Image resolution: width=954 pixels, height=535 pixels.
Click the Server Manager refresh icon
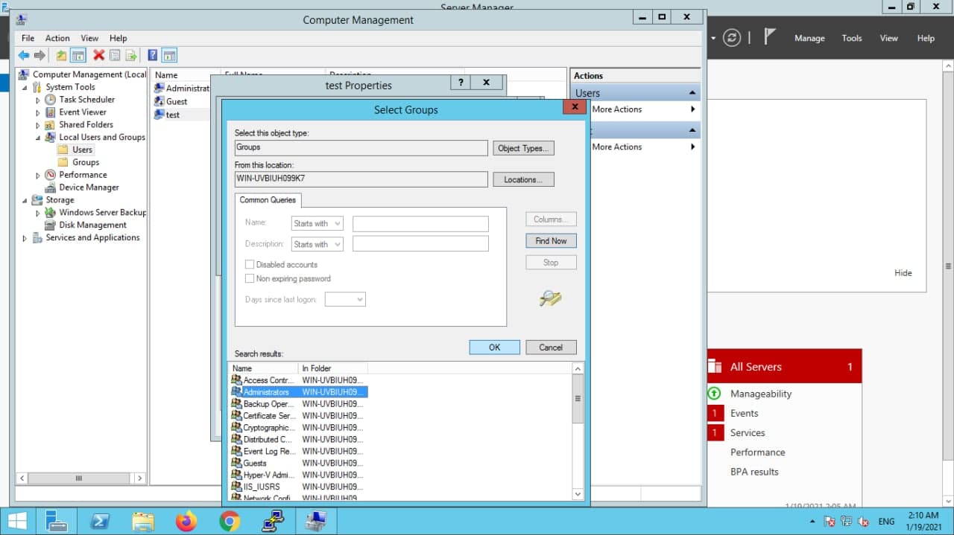732,38
